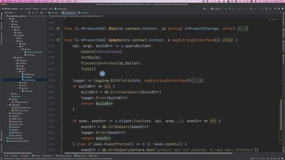Select service.go in project tree
The width and height of the screenshot is (285, 160).
[x=27, y=91]
